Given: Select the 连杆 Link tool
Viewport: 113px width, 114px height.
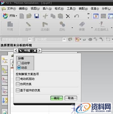Looking at the screenshot, I should pyautogui.click(x=28, y=26).
